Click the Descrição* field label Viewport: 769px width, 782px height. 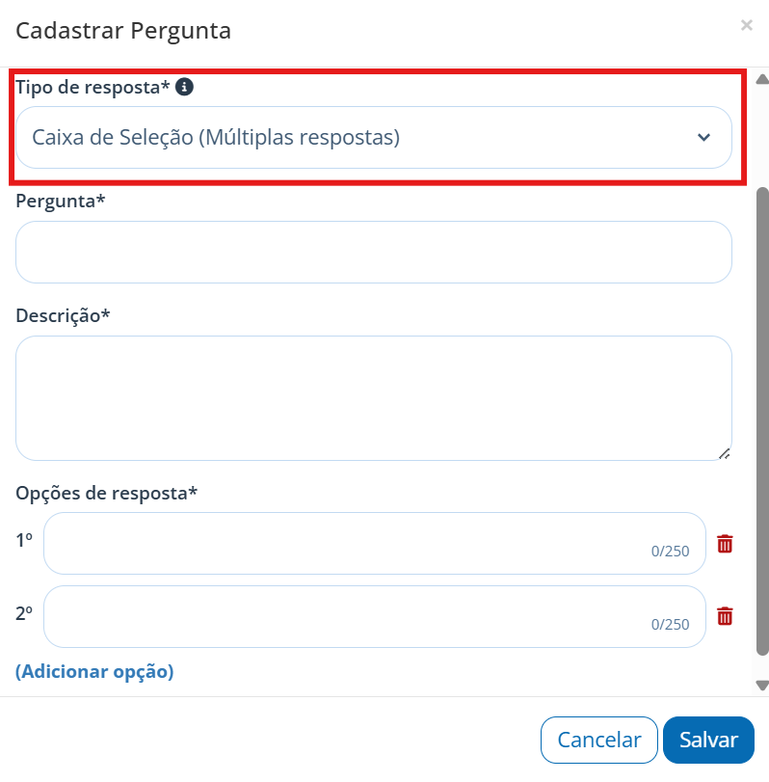click(x=63, y=315)
